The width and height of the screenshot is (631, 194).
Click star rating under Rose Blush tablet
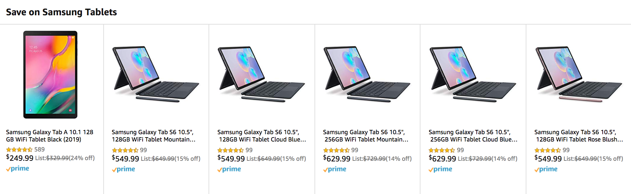coord(547,150)
